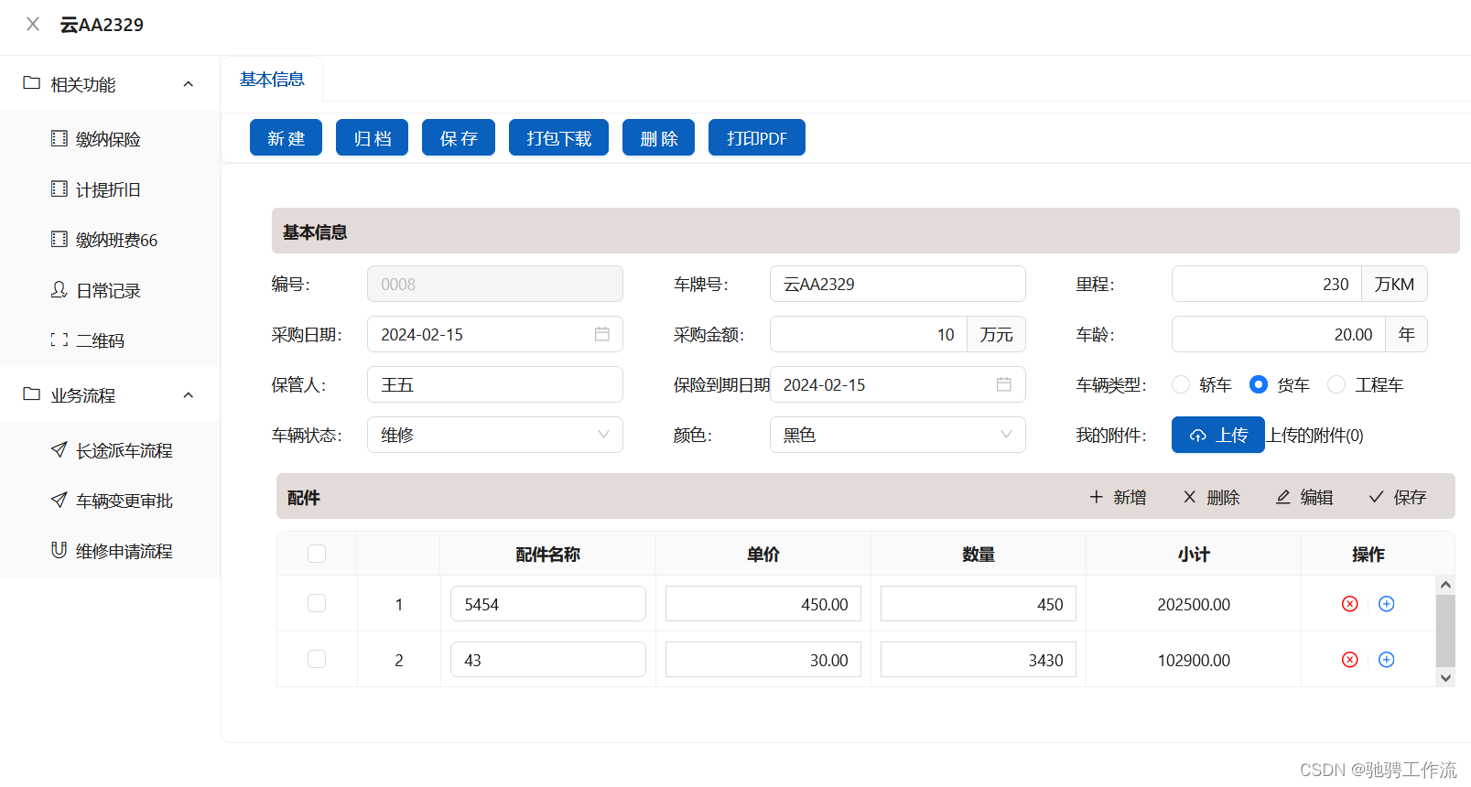Select the 轿车 vehicle type radio button

tap(1181, 384)
